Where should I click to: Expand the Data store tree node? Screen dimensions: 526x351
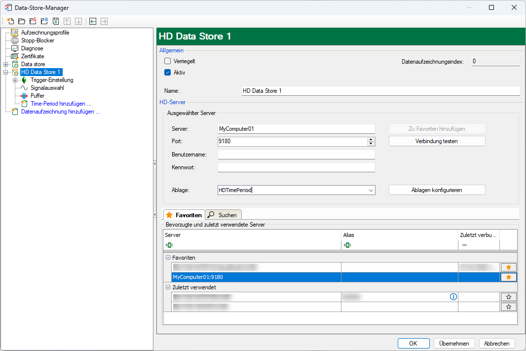[x=6, y=64]
